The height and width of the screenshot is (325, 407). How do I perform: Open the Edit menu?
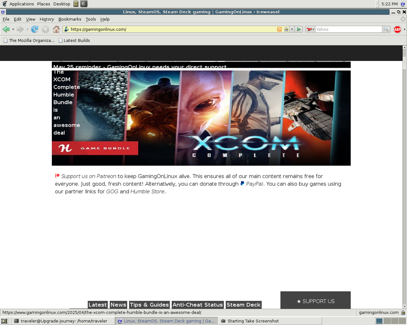pos(17,19)
